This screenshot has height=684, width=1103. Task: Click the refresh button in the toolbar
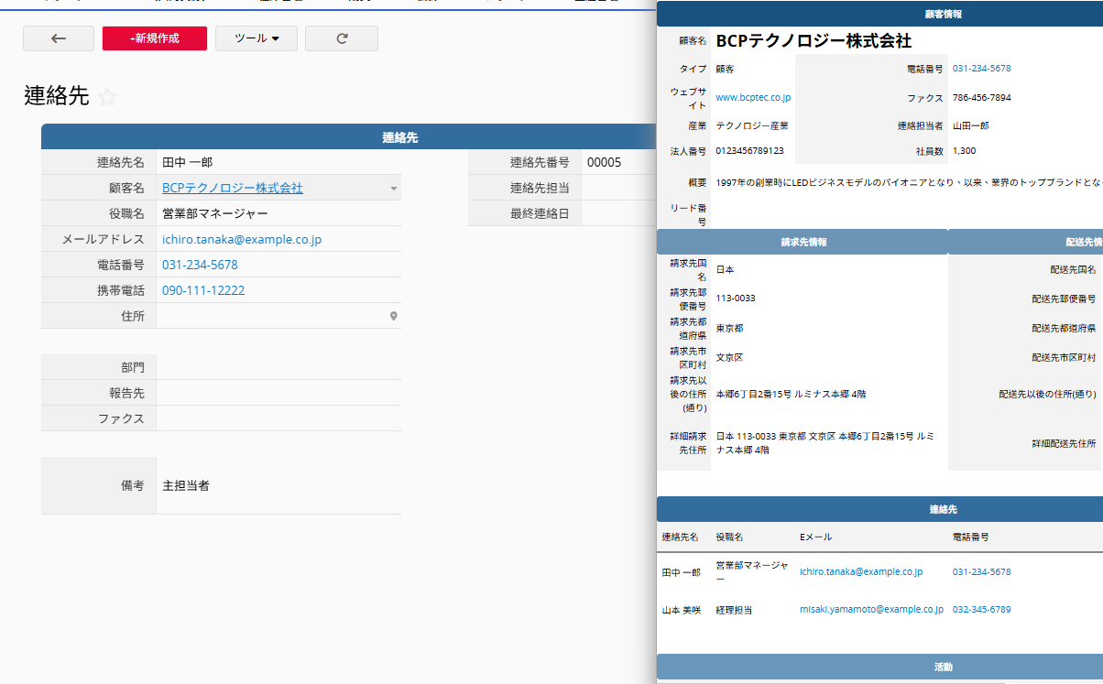(x=342, y=38)
